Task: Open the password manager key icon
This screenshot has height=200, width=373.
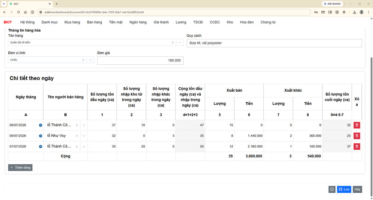Action: pyautogui.click(x=316, y=12)
